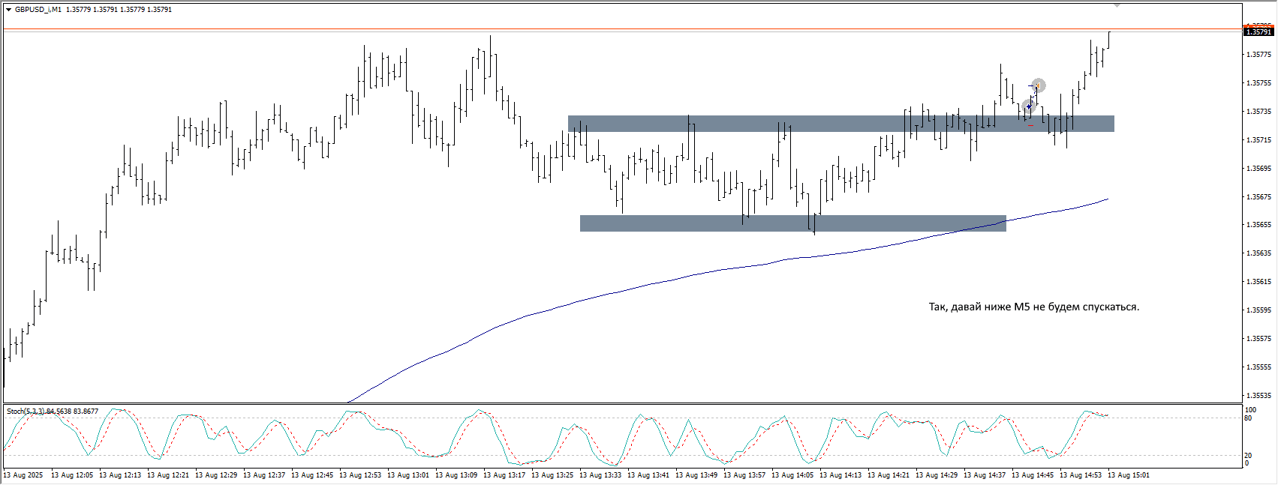The height and width of the screenshot is (485, 1278).
Task: Click the stochastic 80 level label
Action: (1248, 418)
